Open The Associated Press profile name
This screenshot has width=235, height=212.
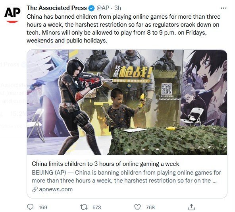click(x=57, y=8)
